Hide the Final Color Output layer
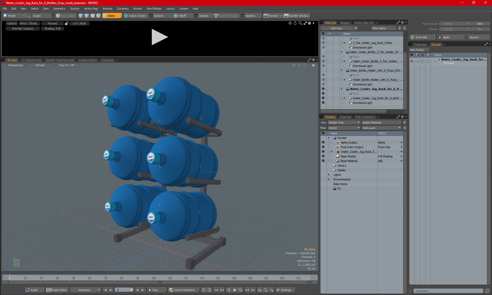The height and width of the screenshot is (295, 492). 323,147
